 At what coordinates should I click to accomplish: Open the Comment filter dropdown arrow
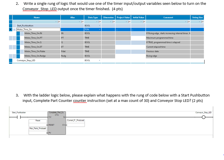[186, 22]
